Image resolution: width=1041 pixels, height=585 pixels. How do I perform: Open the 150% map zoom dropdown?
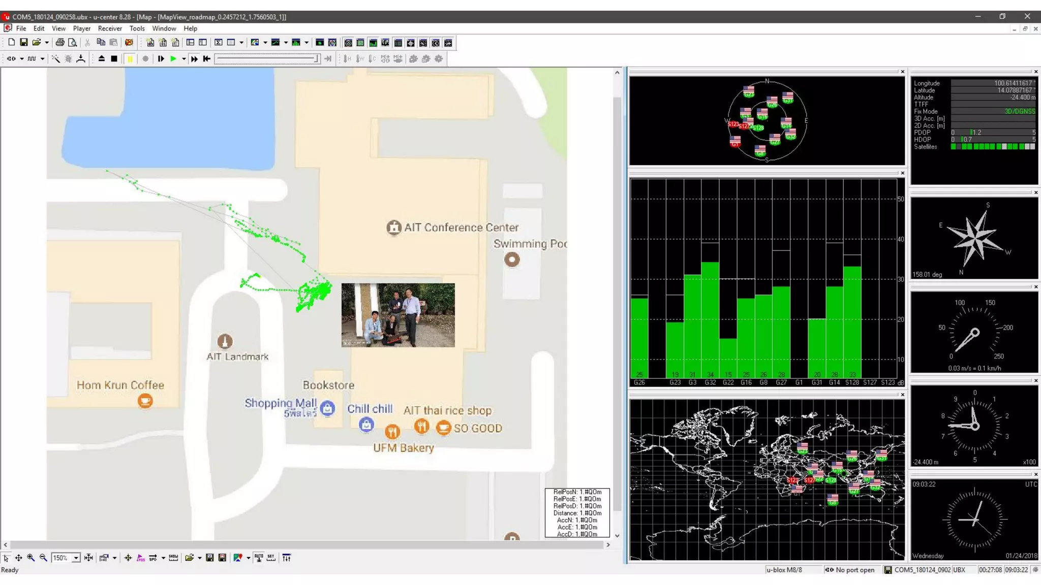[x=76, y=558]
